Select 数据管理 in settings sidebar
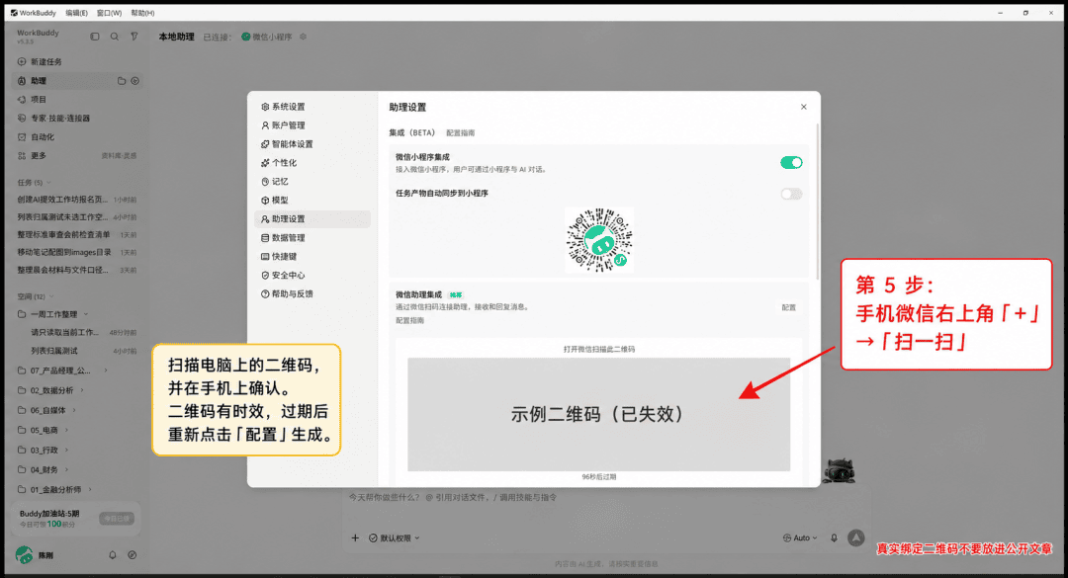The image size is (1068, 578). (312, 237)
